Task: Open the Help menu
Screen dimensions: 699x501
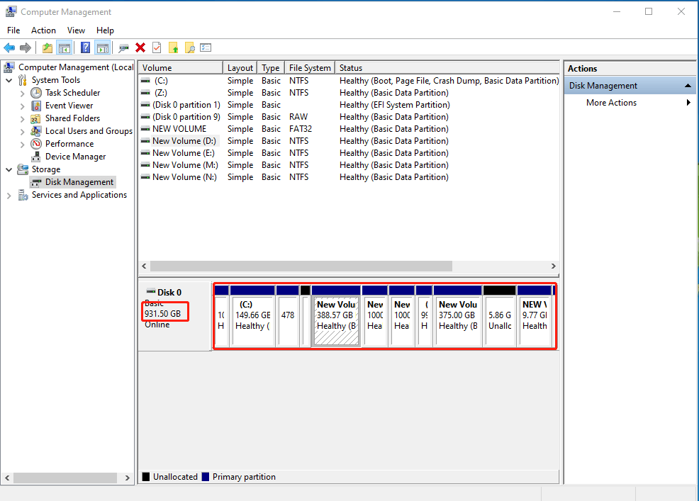Action: (105, 30)
